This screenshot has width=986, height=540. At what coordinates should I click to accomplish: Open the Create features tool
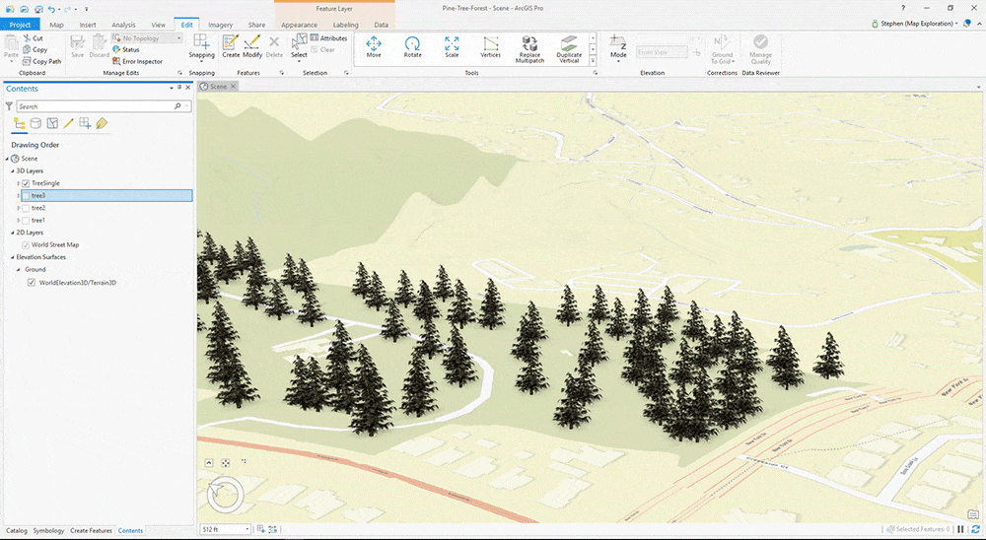230,46
